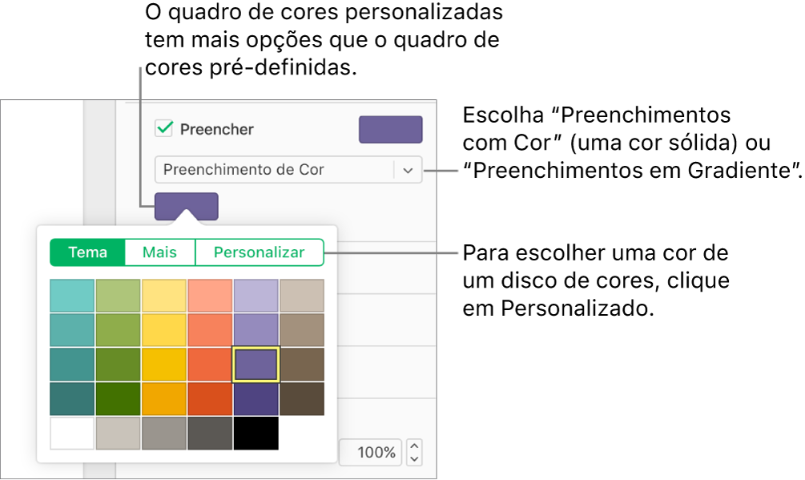
Task: Pick the light warm gray swatch
Action: tap(118, 433)
